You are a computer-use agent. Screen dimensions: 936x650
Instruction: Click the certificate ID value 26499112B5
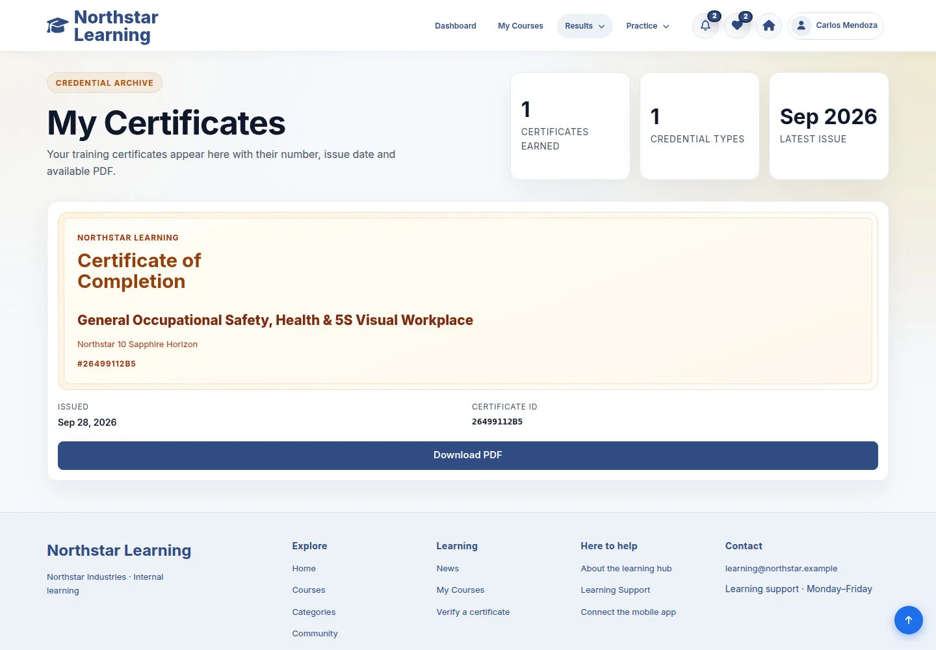coord(497,422)
